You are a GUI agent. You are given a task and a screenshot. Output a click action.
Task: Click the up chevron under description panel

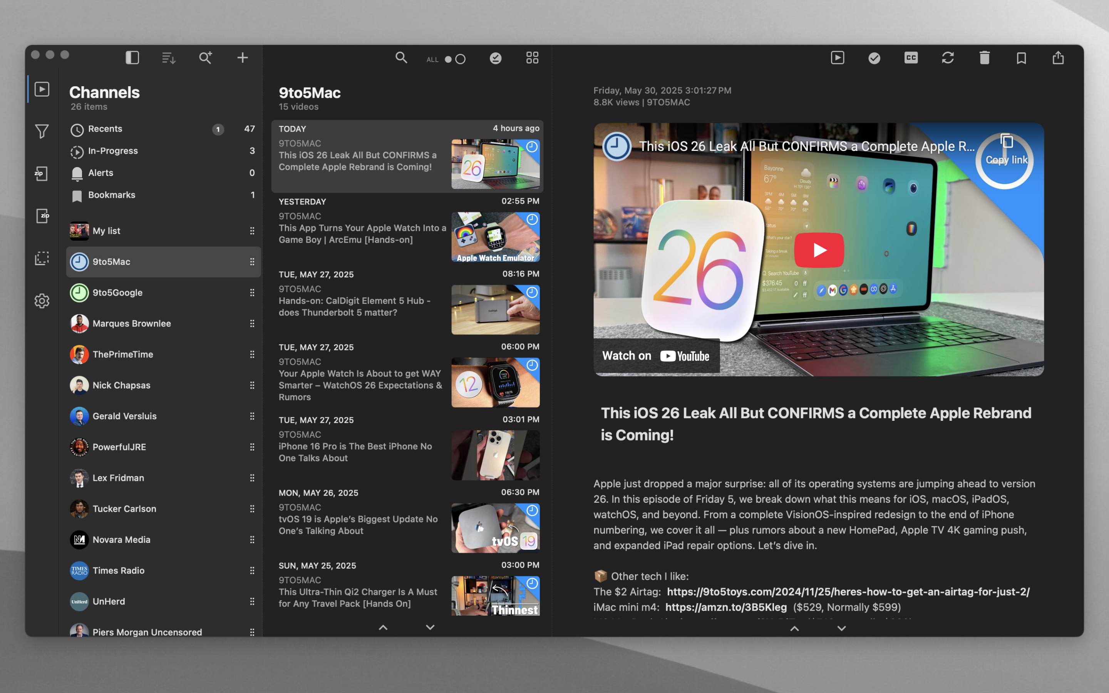coord(795,628)
